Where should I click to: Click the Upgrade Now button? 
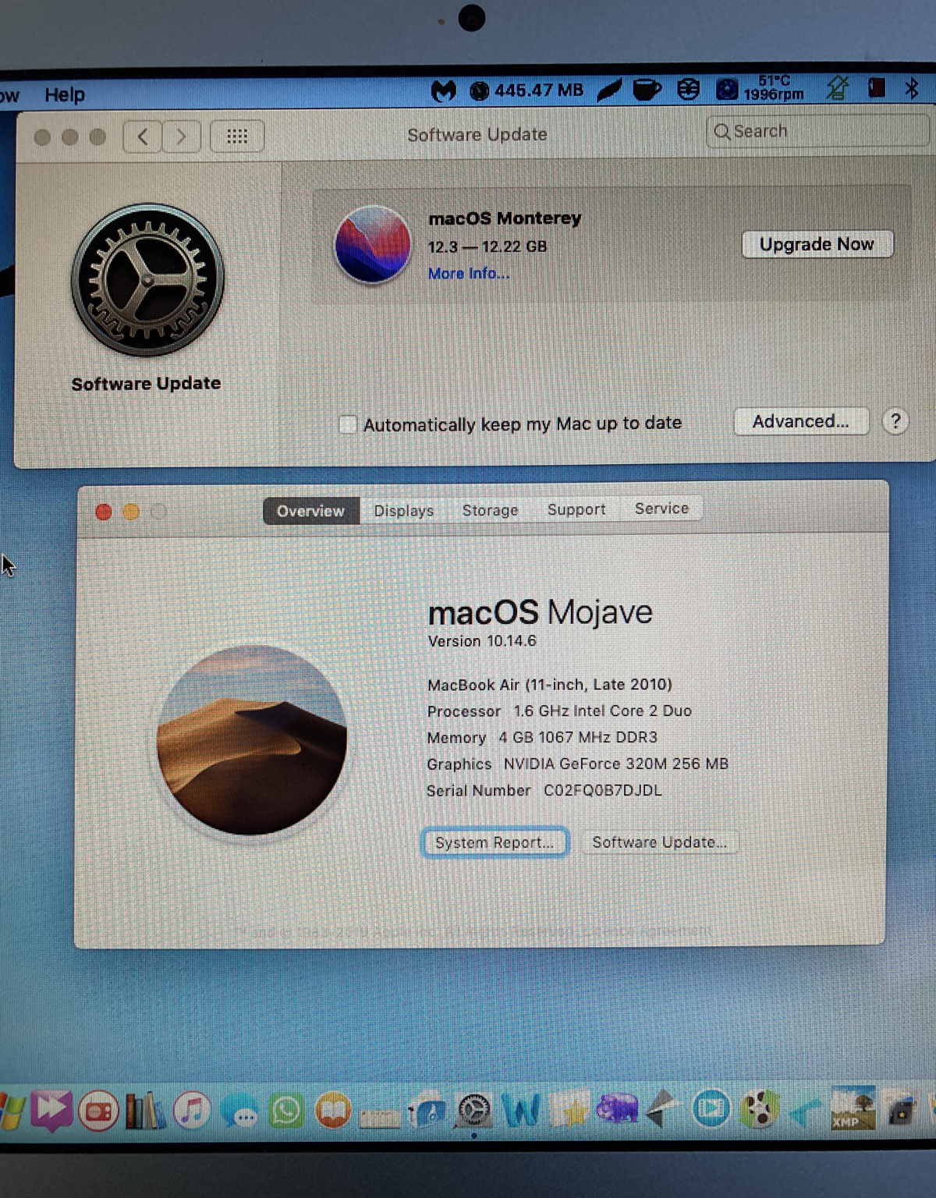[817, 244]
